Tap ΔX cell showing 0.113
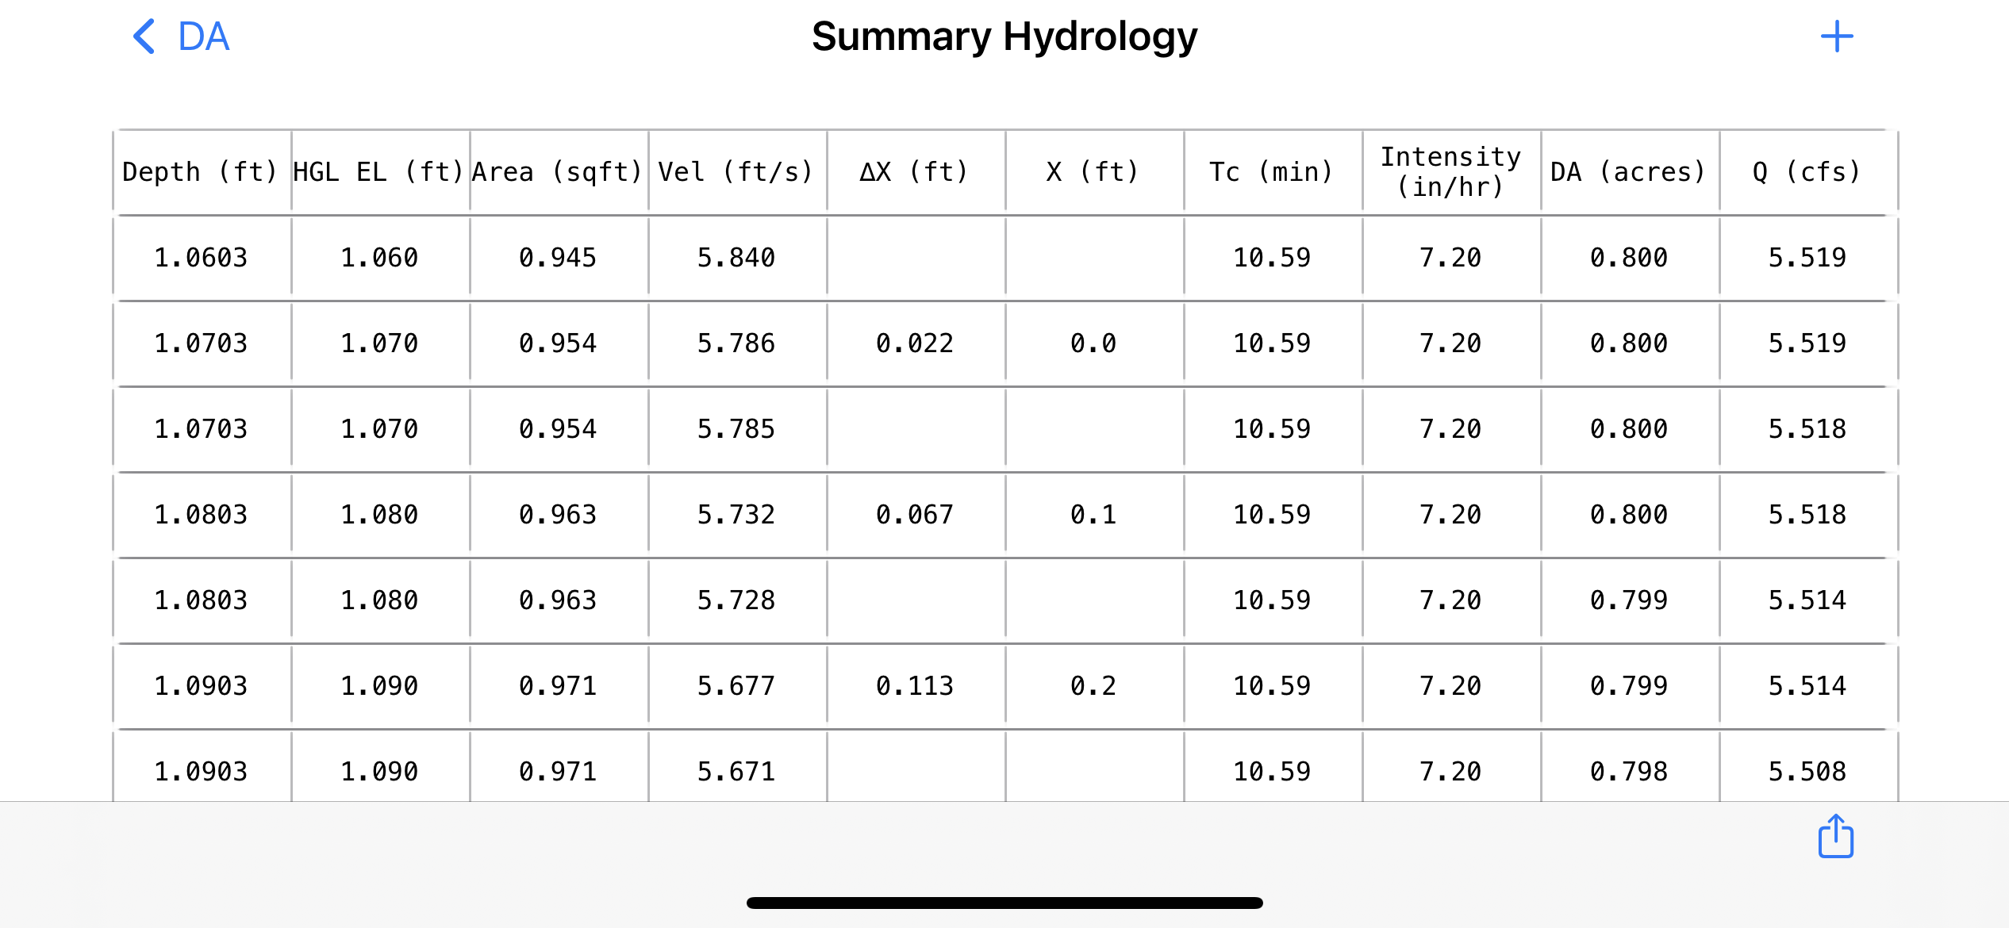The height and width of the screenshot is (928, 2009). [914, 686]
